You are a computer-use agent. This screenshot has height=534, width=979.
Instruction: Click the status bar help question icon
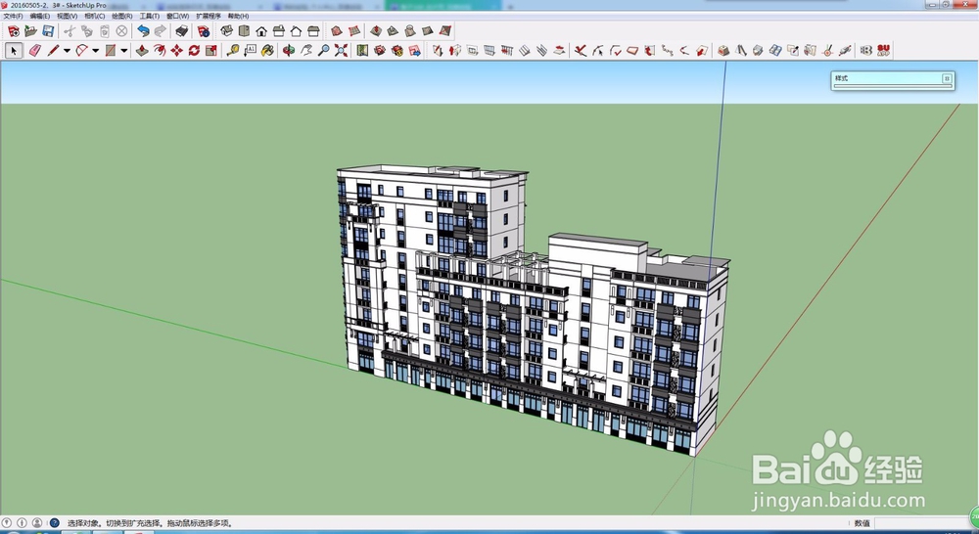(54, 523)
